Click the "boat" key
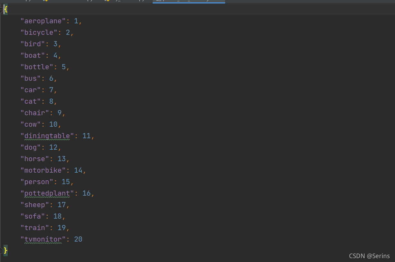This screenshot has height=262, width=395. [x=33, y=56]
